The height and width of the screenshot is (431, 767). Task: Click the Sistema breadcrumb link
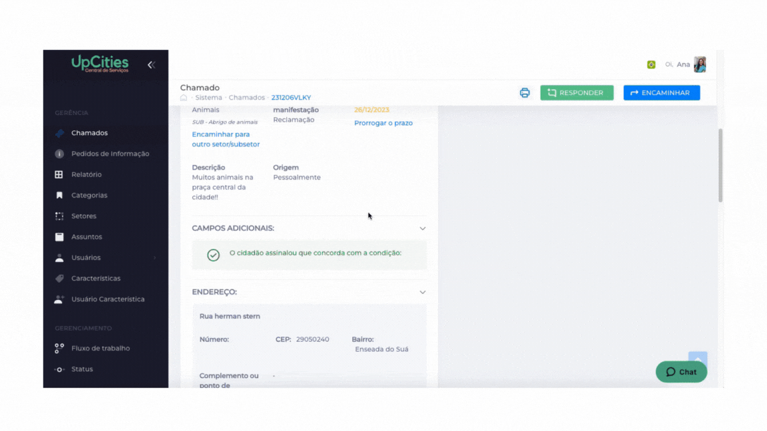208,98
